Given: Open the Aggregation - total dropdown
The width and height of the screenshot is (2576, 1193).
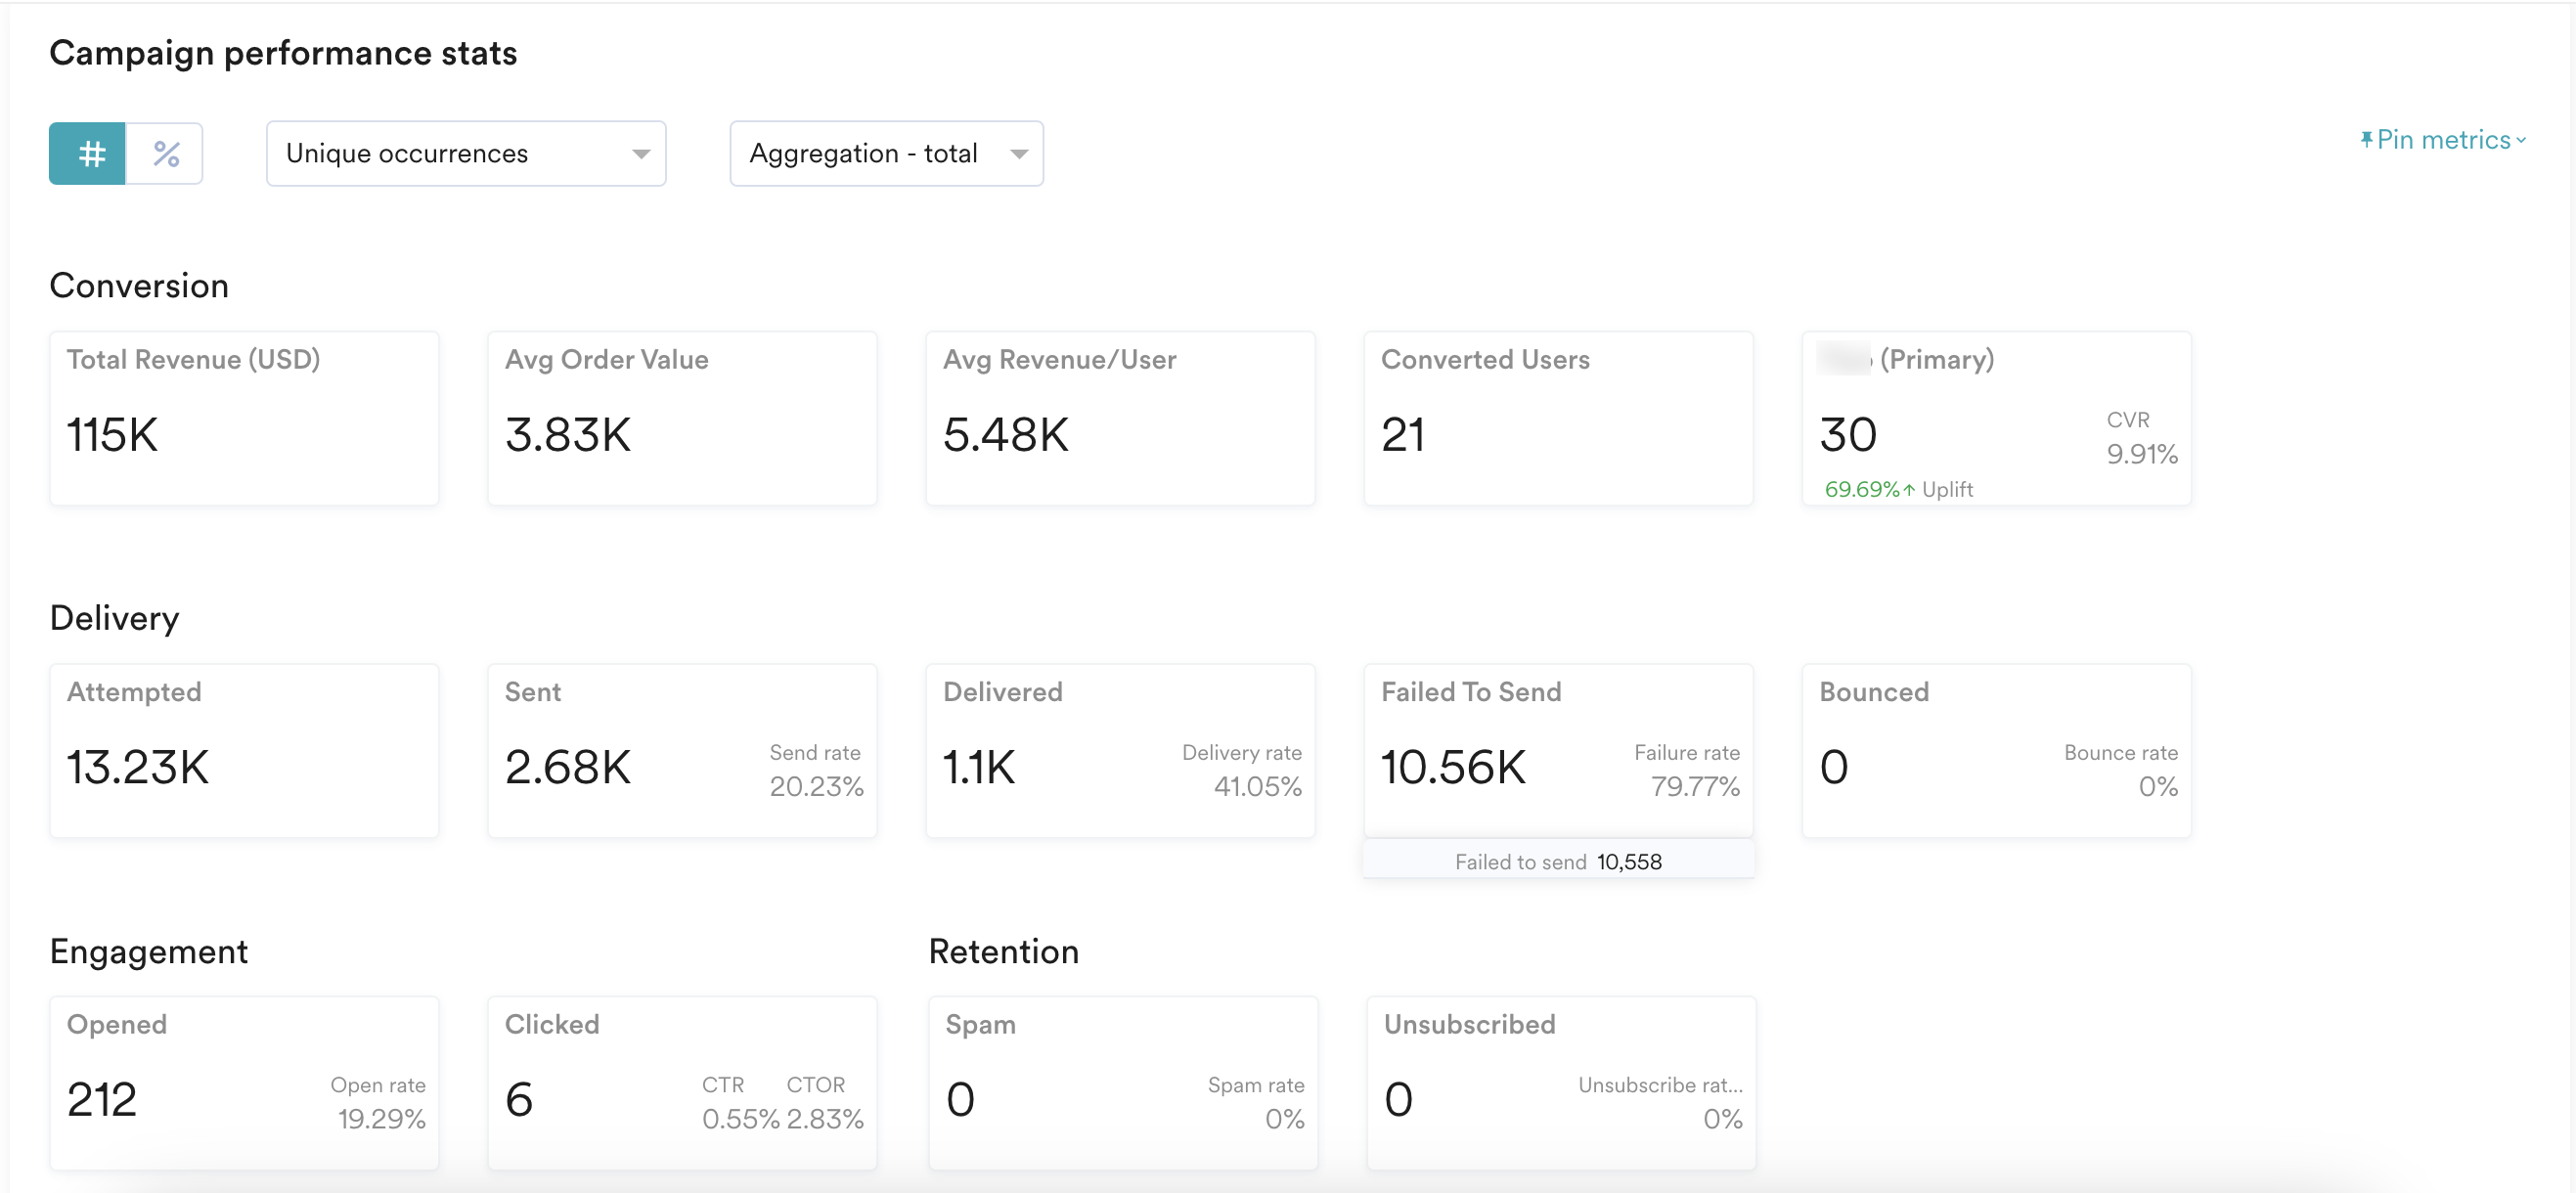Looking at the screenshot, I should click(x=886, y=154).
